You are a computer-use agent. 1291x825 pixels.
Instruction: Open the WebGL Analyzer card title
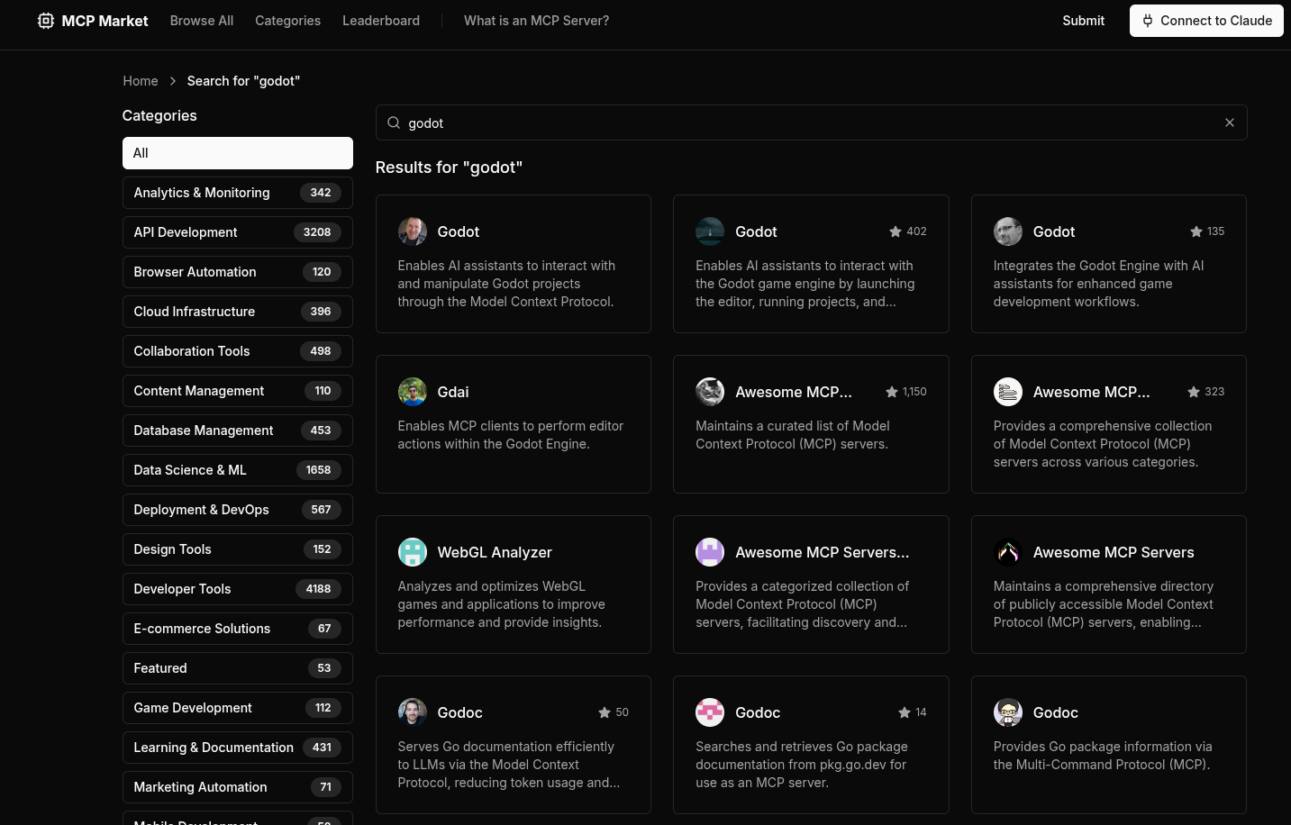tap(495, 552)
